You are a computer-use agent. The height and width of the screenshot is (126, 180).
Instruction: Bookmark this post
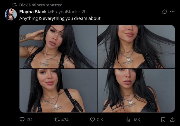(x=163, y=120)
